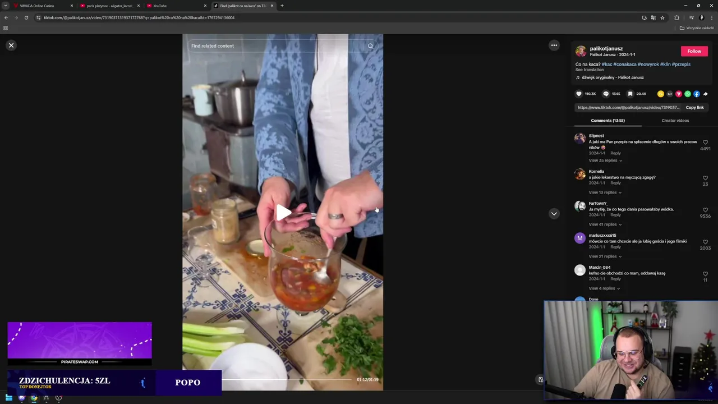
Task: Bookmark this page with star icon
Action: 662,17
